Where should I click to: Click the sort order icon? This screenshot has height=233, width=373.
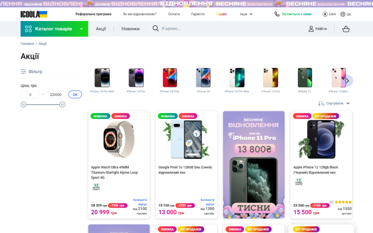(321, 103)
